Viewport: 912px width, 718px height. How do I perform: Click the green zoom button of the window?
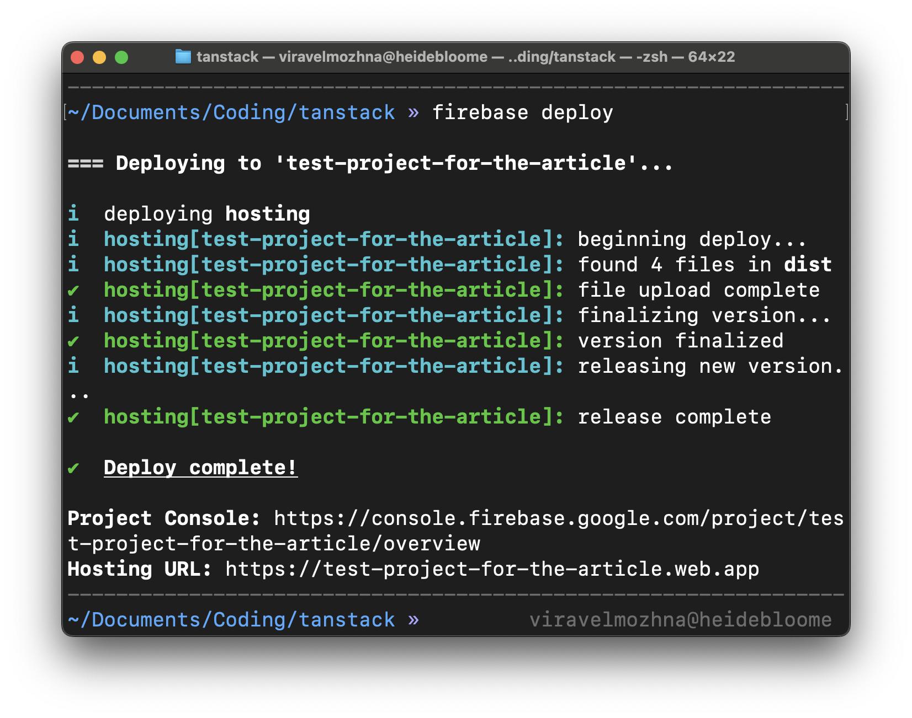[x=122, y=57]
